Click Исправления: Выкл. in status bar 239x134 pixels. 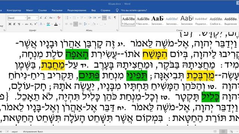(33, 131)
